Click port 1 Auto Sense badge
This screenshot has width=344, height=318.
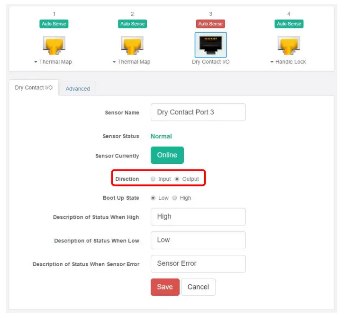(x=54, y=24)
